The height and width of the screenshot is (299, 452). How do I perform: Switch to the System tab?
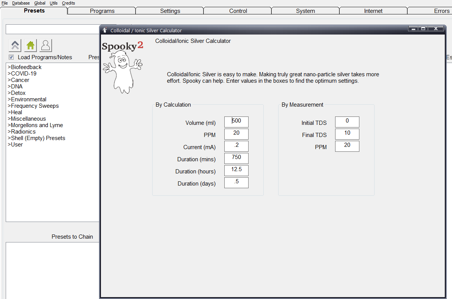tap(306, 11)
